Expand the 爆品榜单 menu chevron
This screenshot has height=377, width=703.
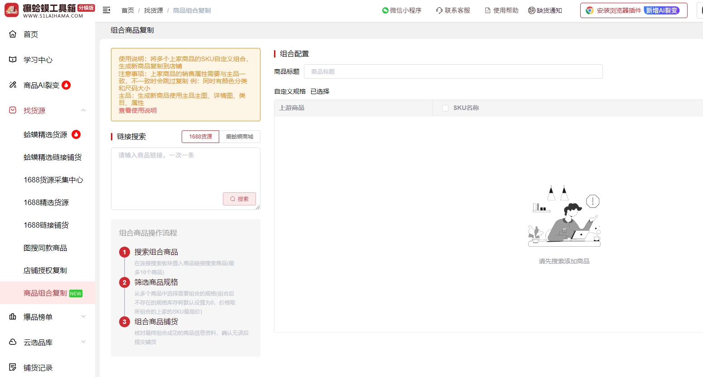(x=83, y=317)
